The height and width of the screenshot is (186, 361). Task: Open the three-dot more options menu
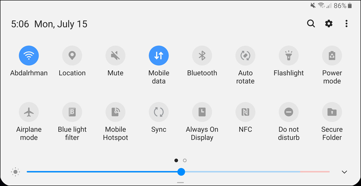click(347, 24)
